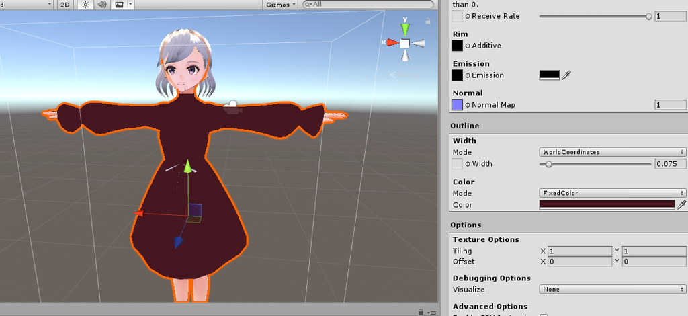
Task: Click the Texture Options heading
Action: pyautogui.click(x=486, y=239)
